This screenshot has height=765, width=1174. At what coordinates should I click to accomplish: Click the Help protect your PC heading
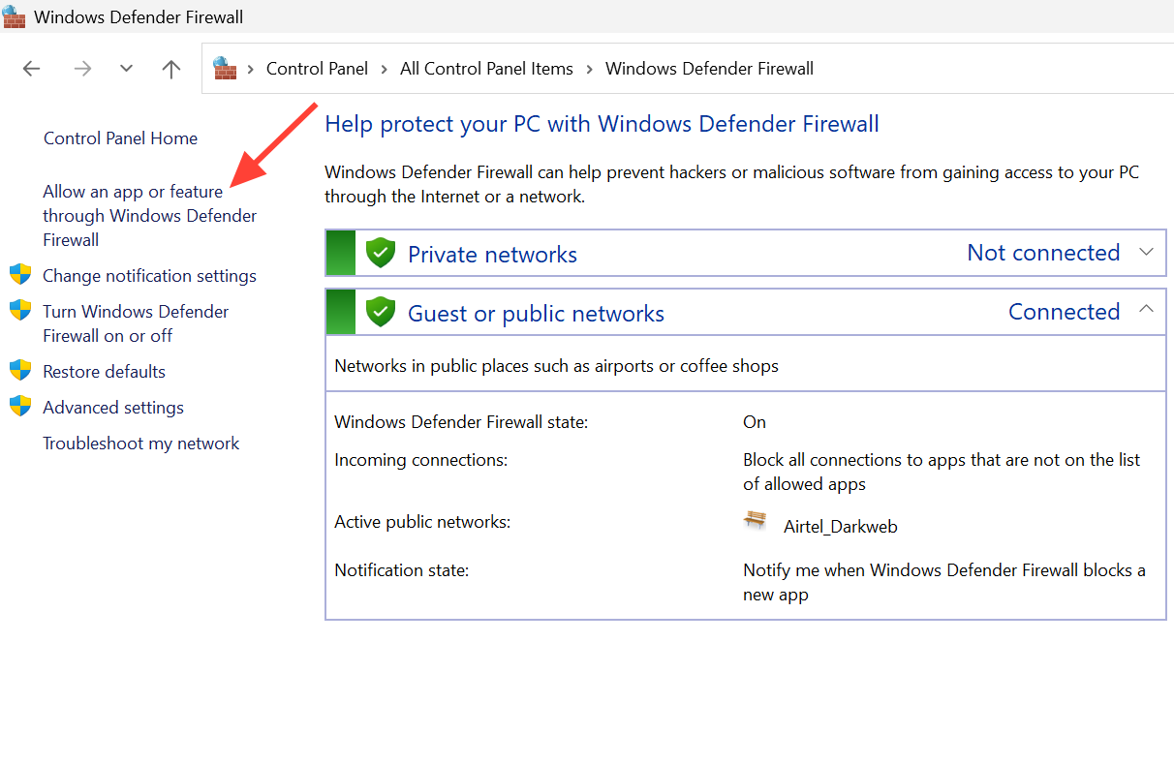point(602,124)
